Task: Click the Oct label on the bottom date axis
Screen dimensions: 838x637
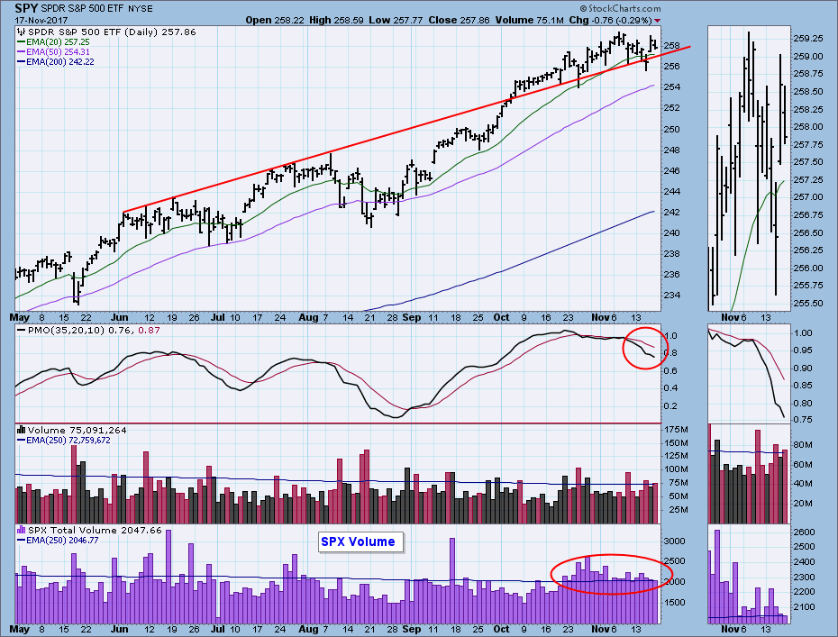Action: pyautogui.click(x=501, y=629)
